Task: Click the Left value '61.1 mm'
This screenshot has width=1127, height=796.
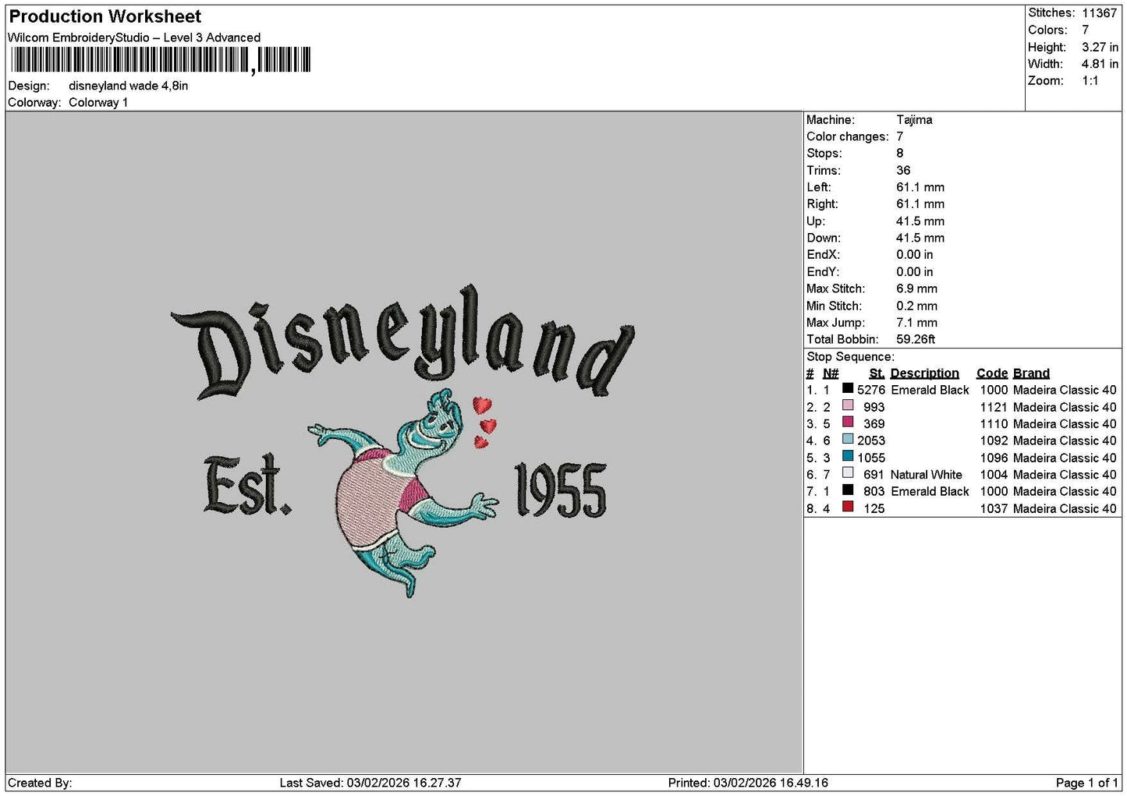Action: pyautogui.click(x=920, y=187)
